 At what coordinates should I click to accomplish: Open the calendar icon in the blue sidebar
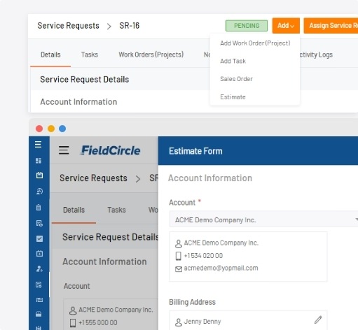point(39,175)
